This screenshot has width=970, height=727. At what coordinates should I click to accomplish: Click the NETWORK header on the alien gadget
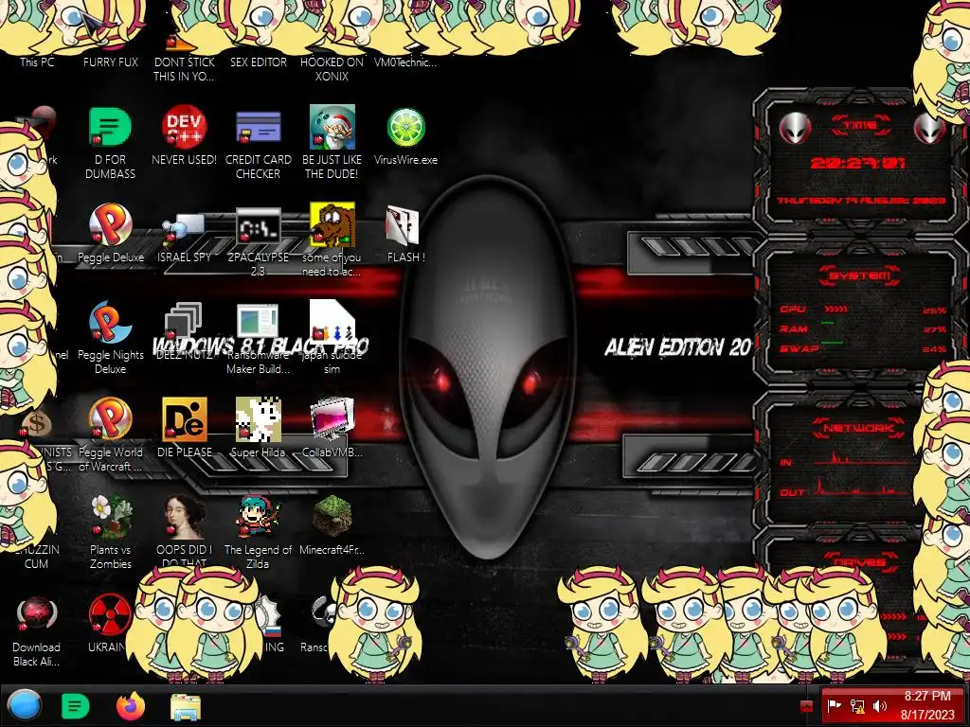click(x=858, y=428)
